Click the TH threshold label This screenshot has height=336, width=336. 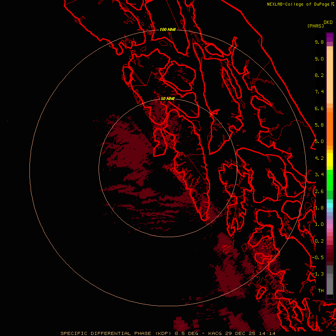click(321, 291)
